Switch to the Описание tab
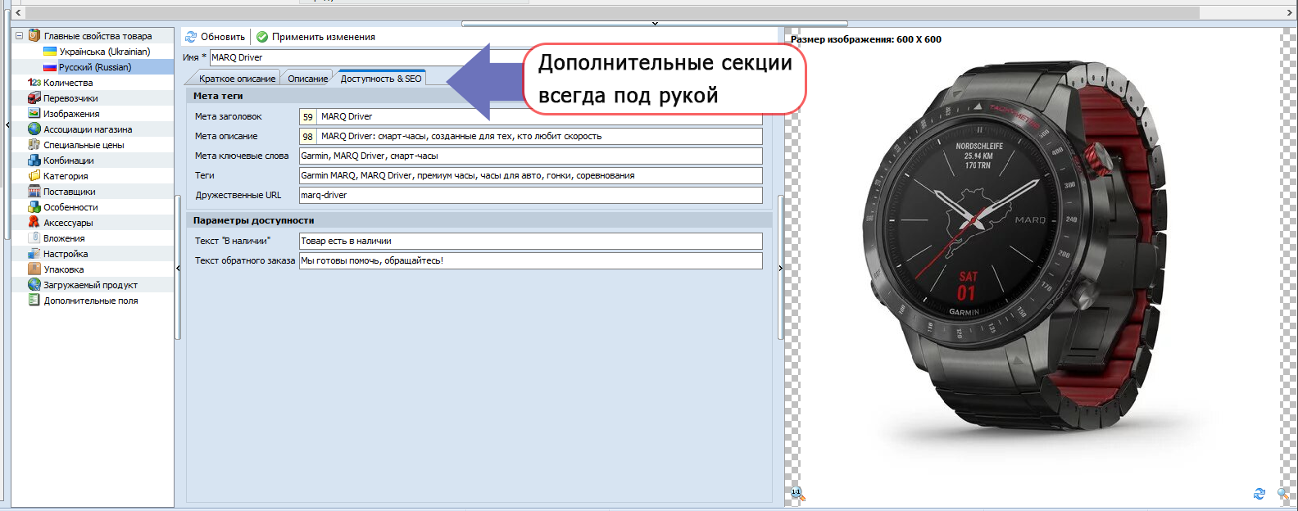 tap(307, 79)
